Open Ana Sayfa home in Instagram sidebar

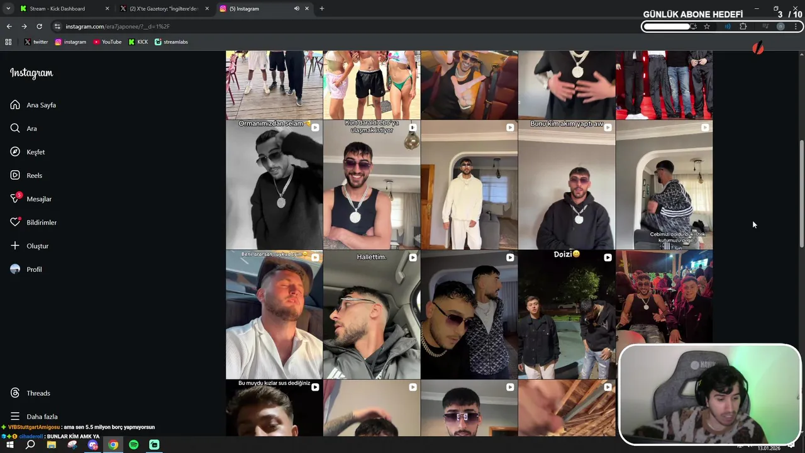tap(33, 105)
